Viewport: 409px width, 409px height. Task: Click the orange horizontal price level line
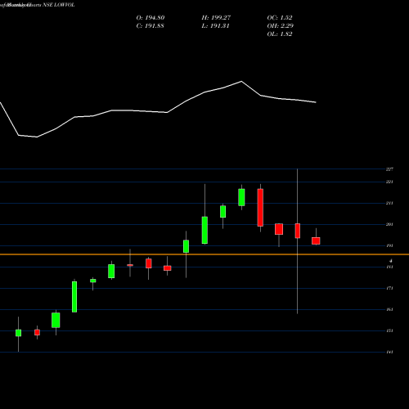[x=204, y=254]
